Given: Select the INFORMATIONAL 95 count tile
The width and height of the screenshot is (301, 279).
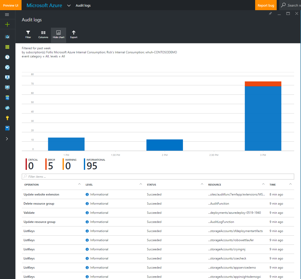Looking at the screenshot, I should [95, 164].
